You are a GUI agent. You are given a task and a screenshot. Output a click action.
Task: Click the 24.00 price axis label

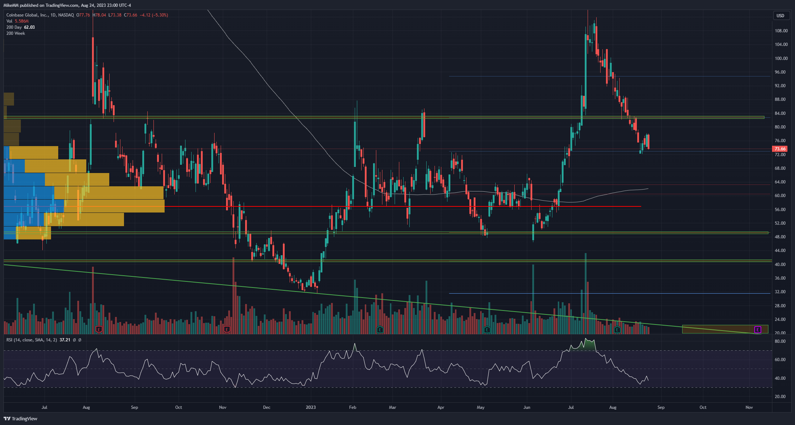780,319
